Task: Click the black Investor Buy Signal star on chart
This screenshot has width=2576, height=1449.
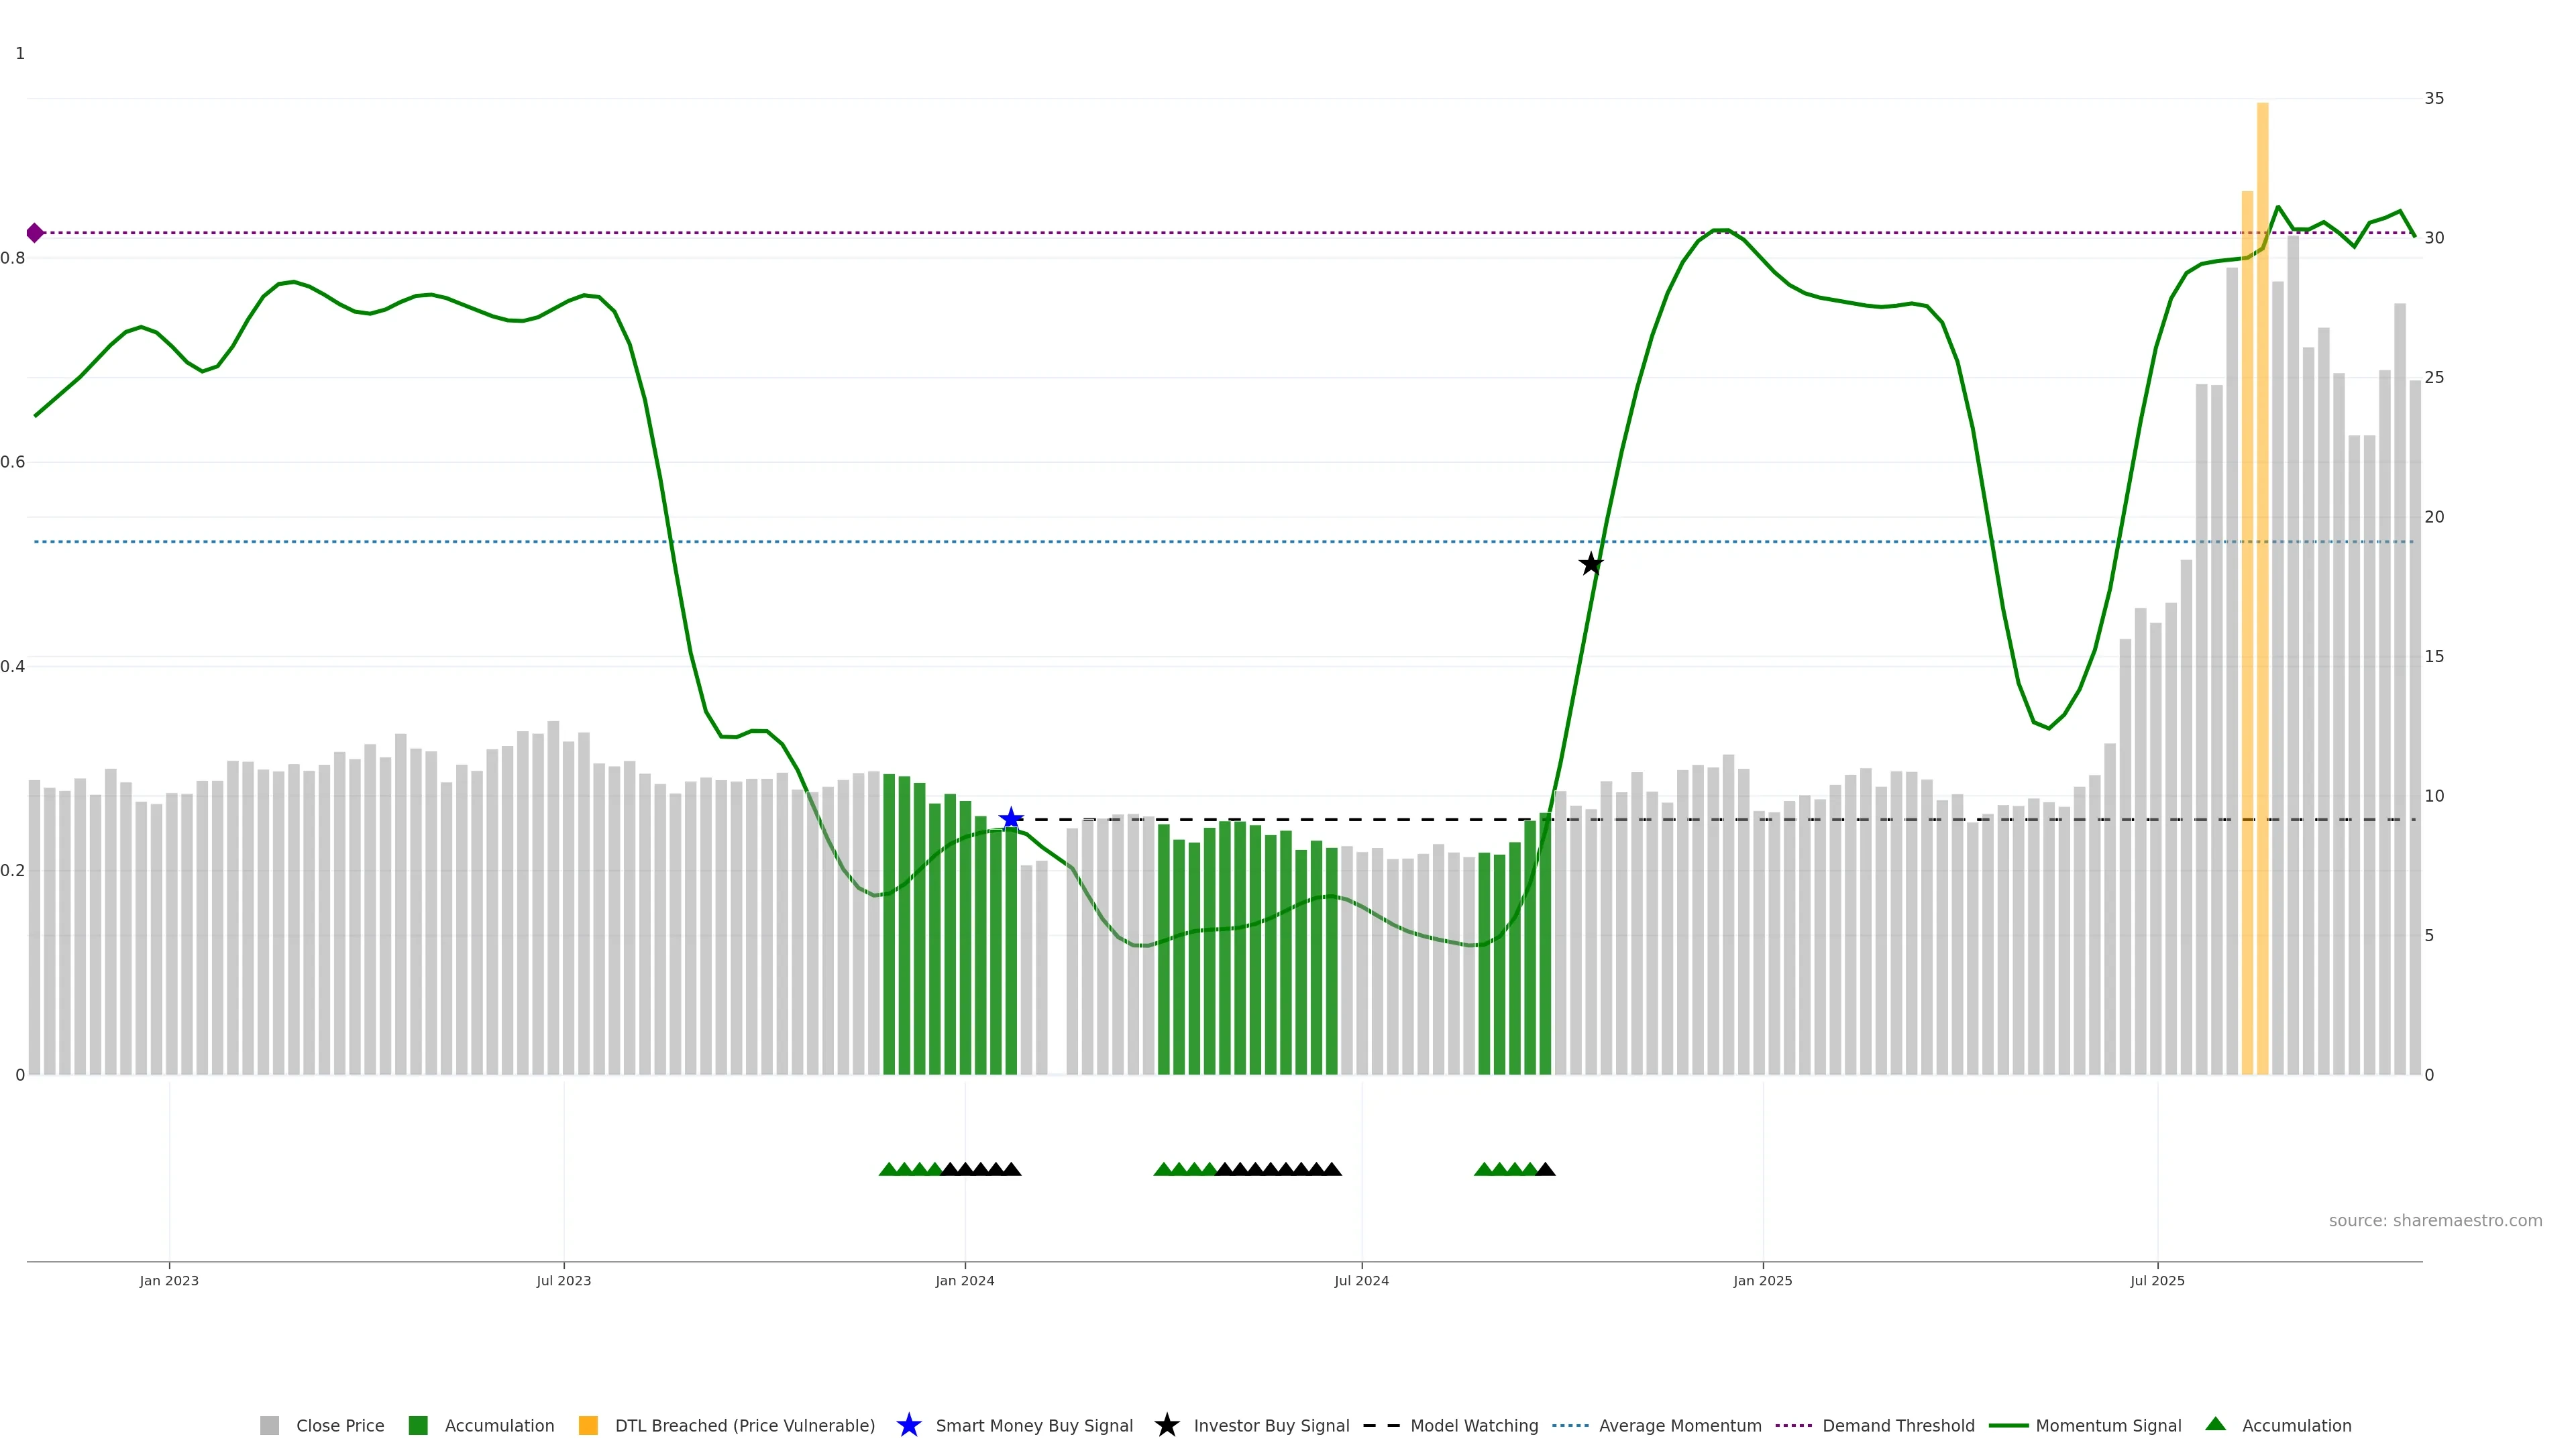Action: 1590,564
